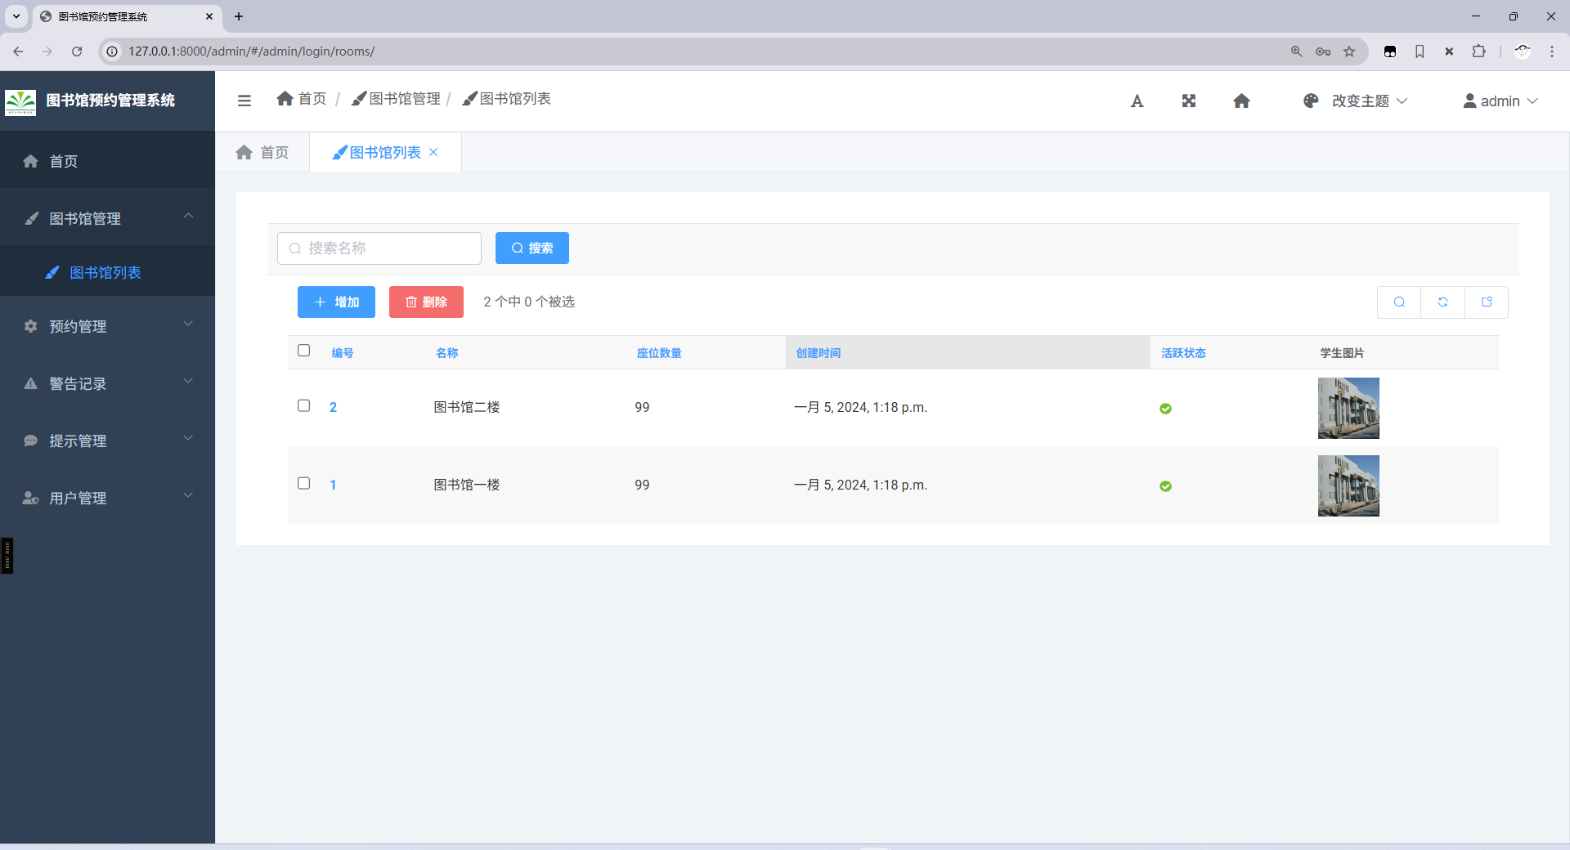Click the browser address bar URL
The width and height of the screenshot is (1570, 850).
click(x=251, y=51)
